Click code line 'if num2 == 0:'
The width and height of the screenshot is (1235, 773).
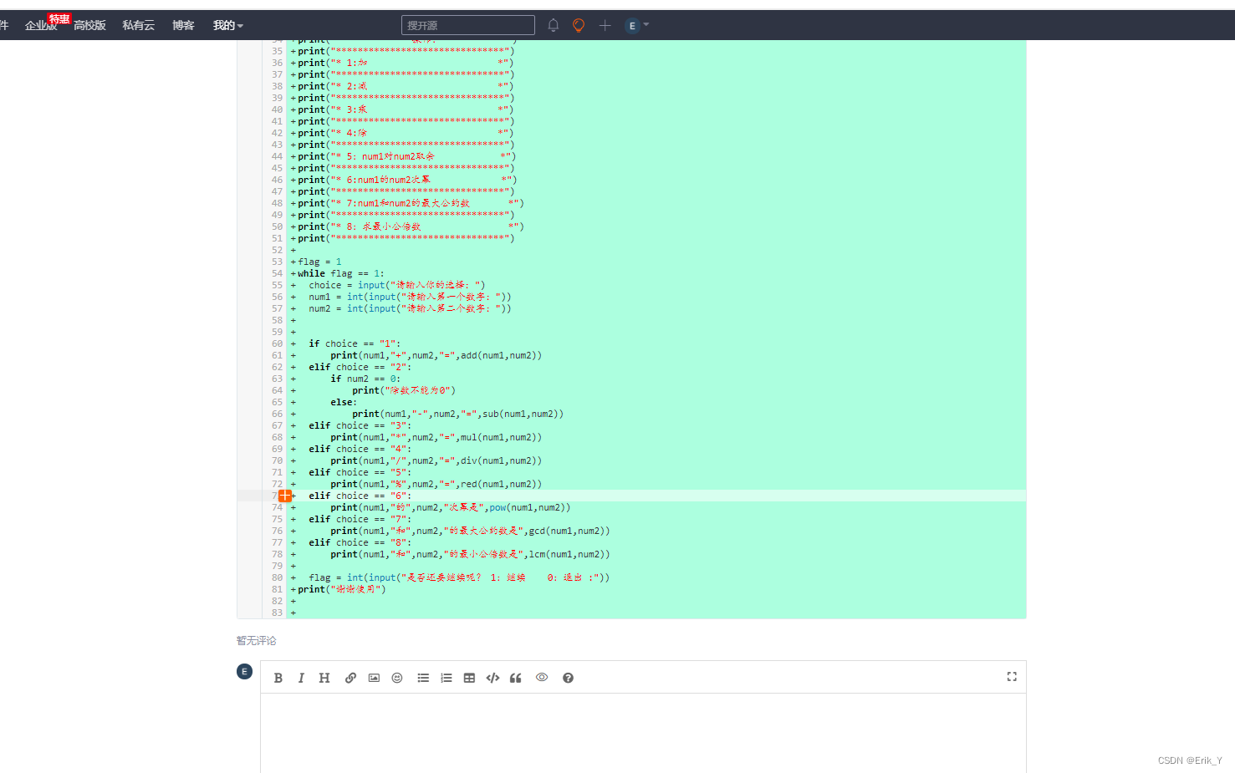tap(365, 379)
